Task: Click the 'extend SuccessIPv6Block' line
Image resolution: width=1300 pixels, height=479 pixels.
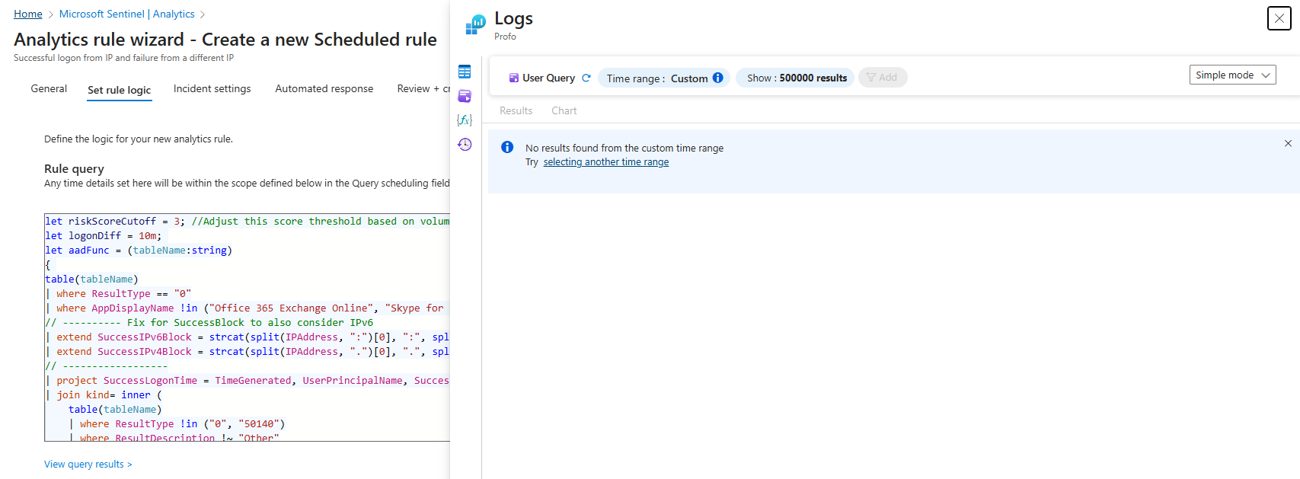Action: click(247, 337)
